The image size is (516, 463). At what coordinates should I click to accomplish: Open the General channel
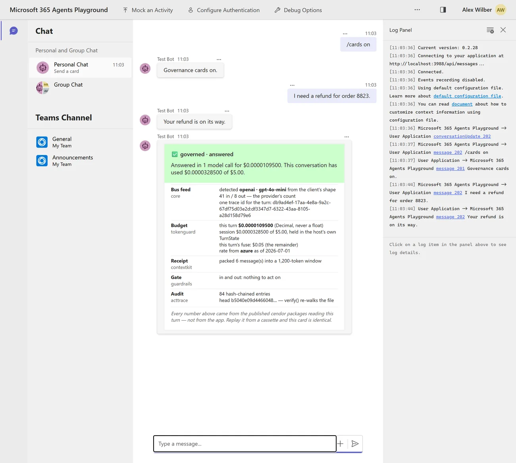(80, 142)
